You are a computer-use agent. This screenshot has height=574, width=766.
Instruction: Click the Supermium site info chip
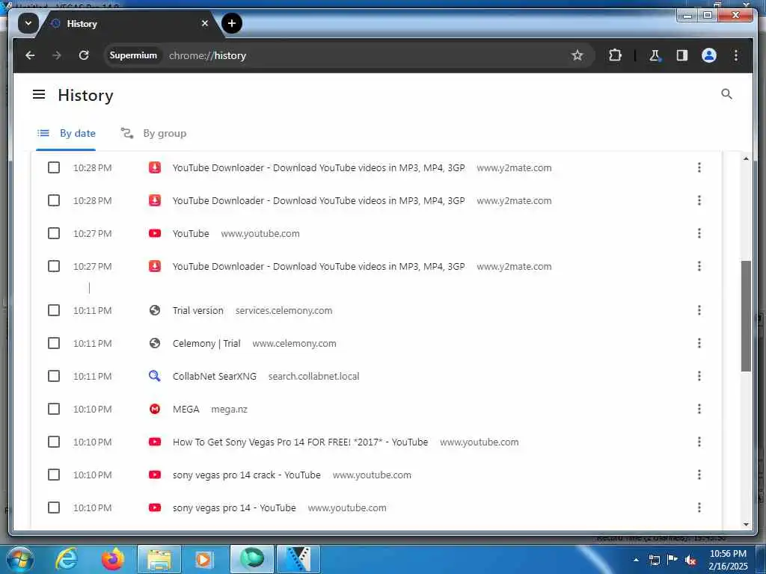pos(133,55)
